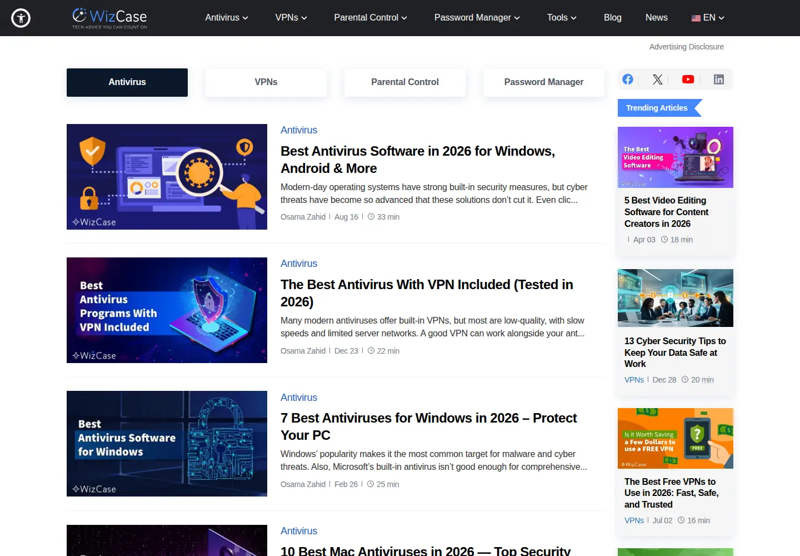
Task: Open the YouTube channel icon
Action: pos(688,80)
